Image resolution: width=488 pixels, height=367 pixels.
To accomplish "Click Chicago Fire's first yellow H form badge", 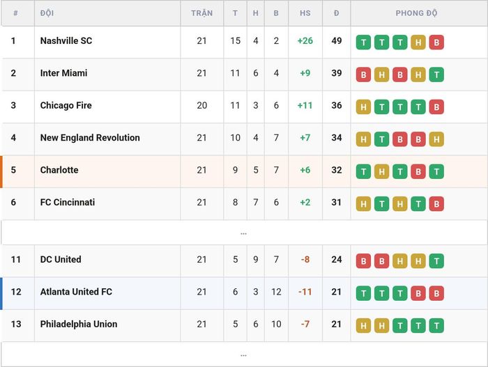I will pyautogui.click(x=363, y=107).
